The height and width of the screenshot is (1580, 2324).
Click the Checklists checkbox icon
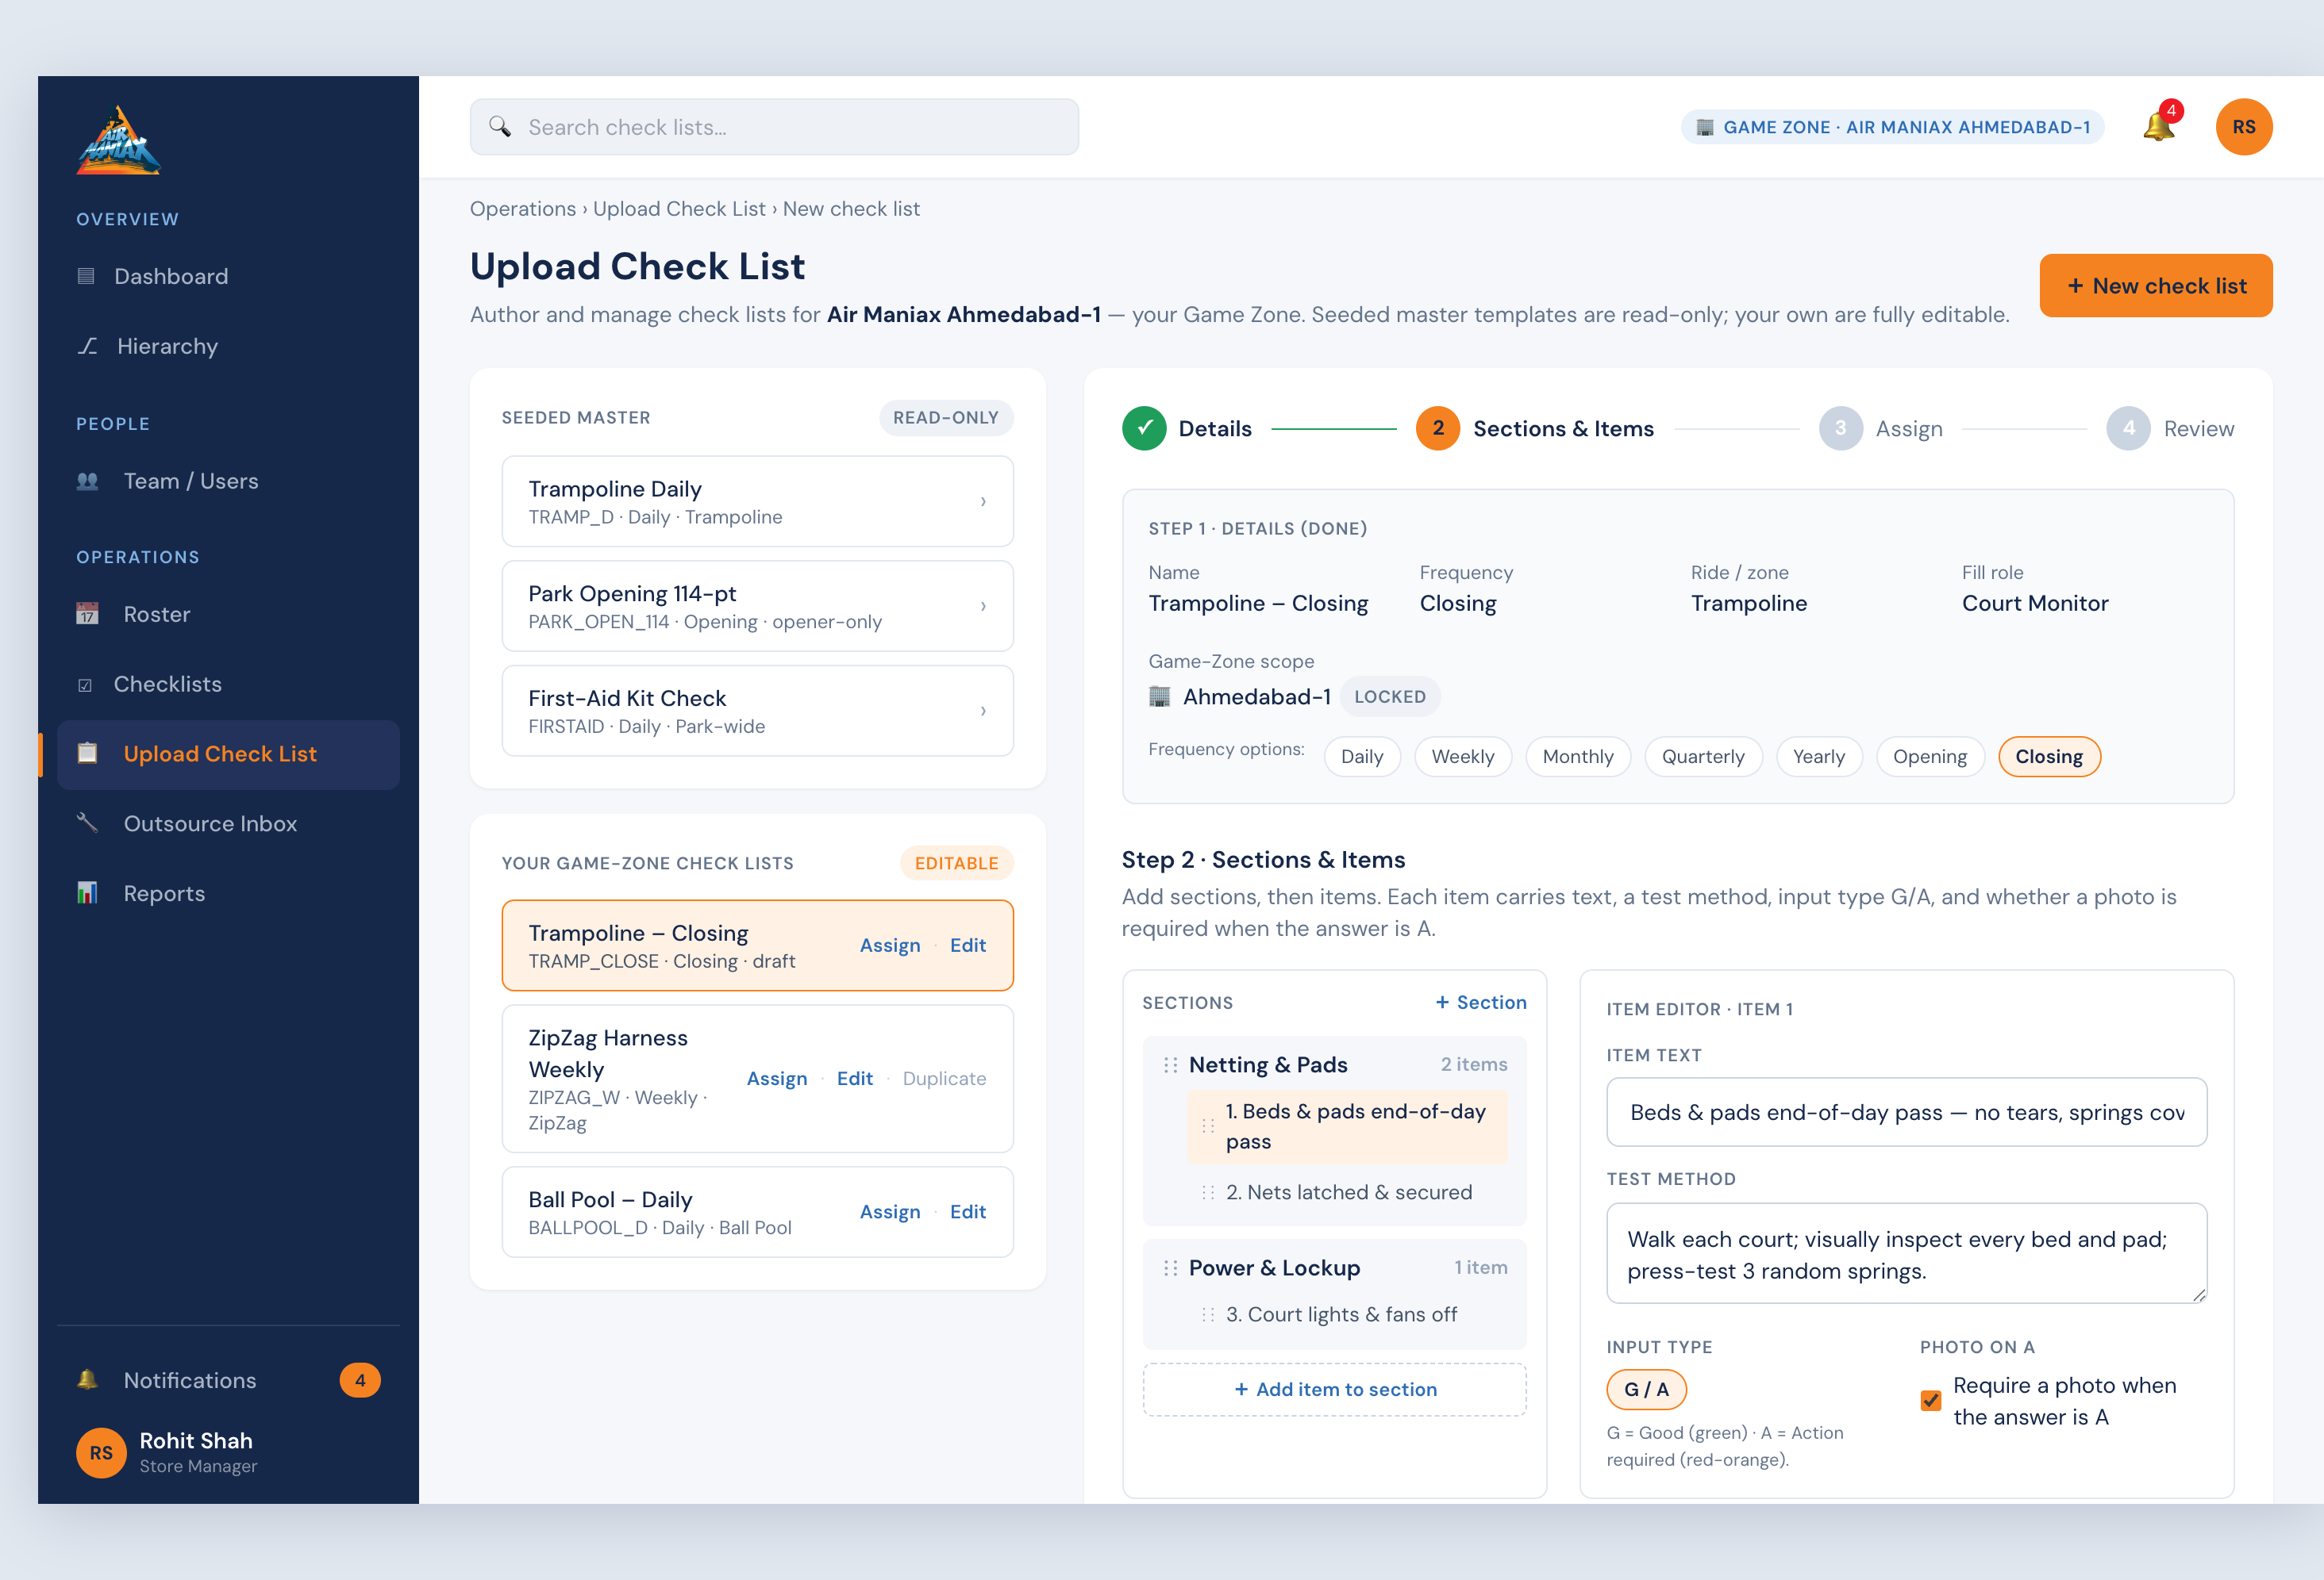(x=85, y=685)
